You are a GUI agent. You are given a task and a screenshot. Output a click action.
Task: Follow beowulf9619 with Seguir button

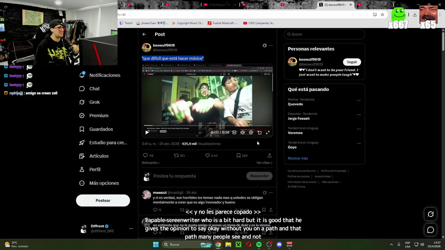[x=352, y=62]
